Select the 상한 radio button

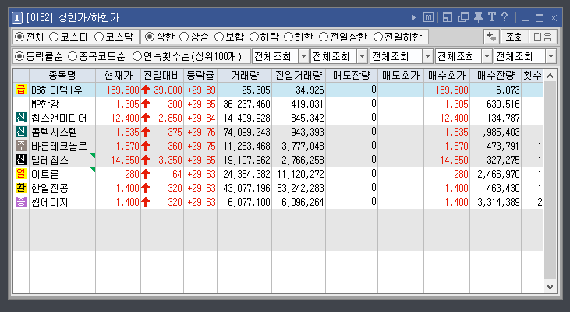[150, 37]
